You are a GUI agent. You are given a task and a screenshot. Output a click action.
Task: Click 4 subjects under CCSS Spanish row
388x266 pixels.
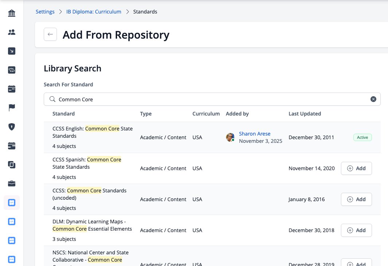[64, 177]
